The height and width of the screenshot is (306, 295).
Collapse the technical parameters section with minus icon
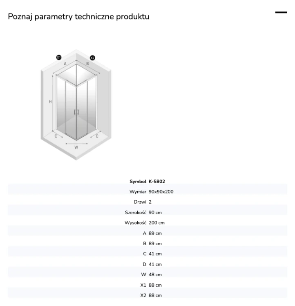pos(281,12)
